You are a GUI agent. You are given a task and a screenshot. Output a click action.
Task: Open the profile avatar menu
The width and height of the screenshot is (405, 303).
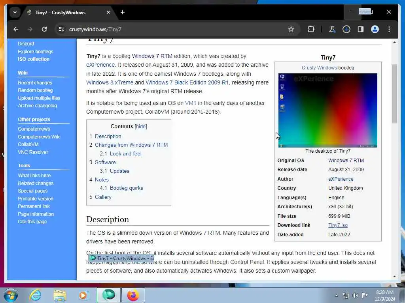pyautogui.click(x=375, y=29)
